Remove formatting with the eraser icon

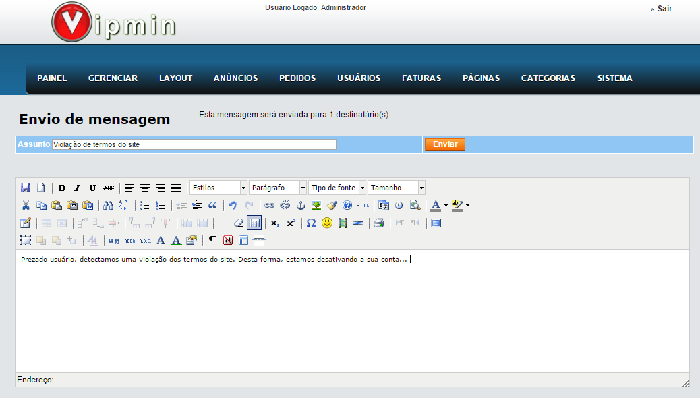pyautogui.click(x=239, y=223)
